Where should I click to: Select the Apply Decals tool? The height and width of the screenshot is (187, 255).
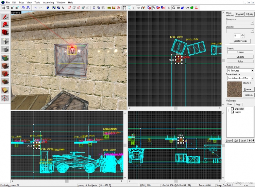tap(5, 74)
